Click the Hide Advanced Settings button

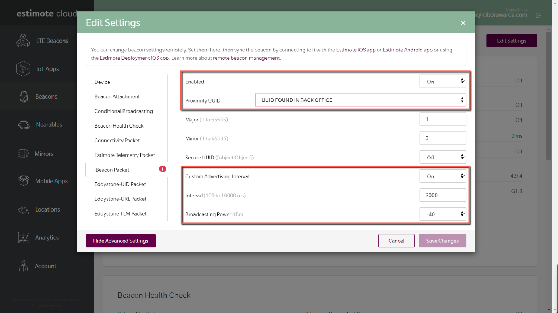coord(121,241)
